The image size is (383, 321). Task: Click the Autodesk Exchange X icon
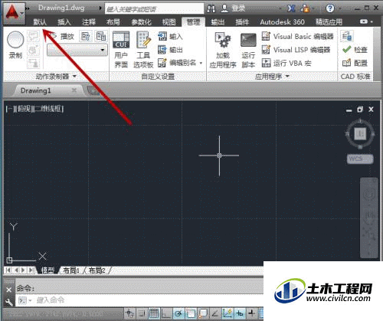pos(291,8)
